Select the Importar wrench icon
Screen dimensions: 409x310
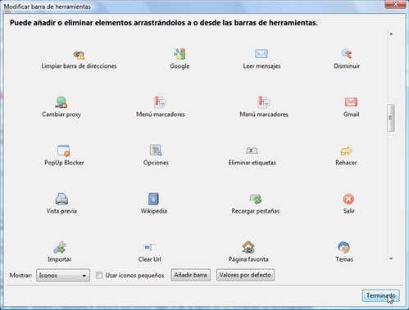60,247
